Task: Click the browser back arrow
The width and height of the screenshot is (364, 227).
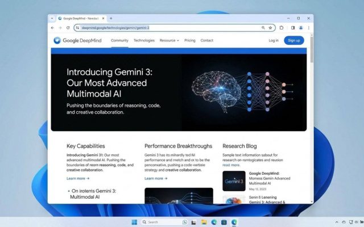Action: click(x=53, y=28)
